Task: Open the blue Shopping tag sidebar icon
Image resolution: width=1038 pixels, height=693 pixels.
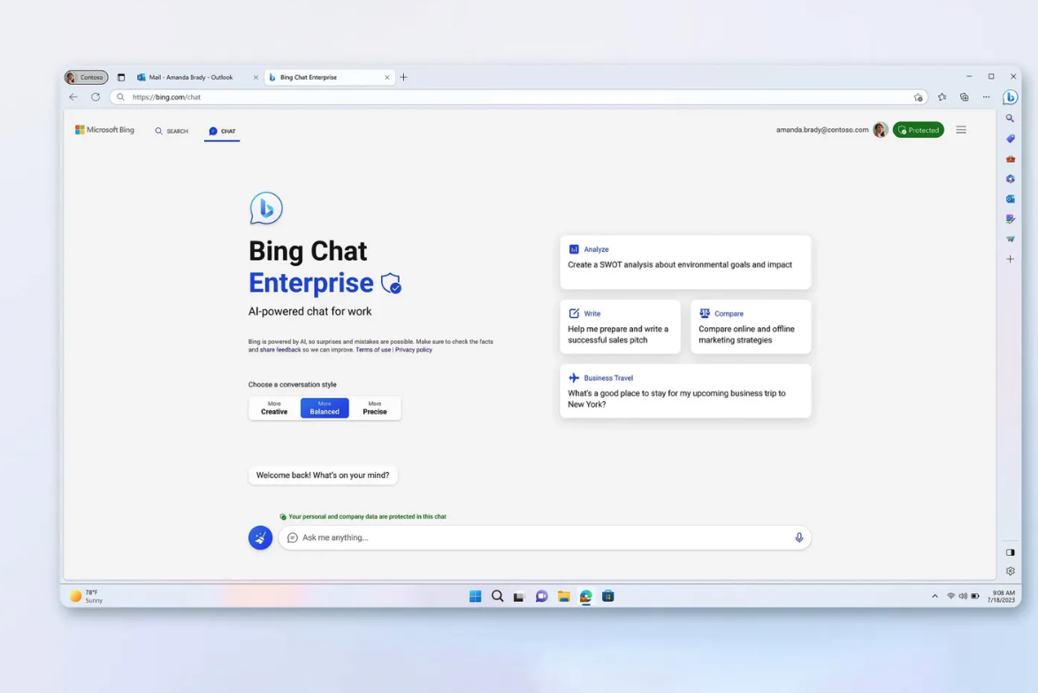Action: pos(1011,139)
